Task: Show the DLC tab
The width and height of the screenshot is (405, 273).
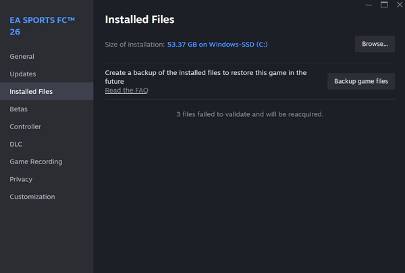Action: [16, 145]
